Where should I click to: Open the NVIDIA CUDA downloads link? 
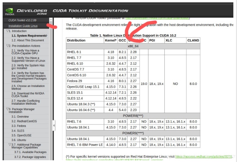tap(157, 18)
